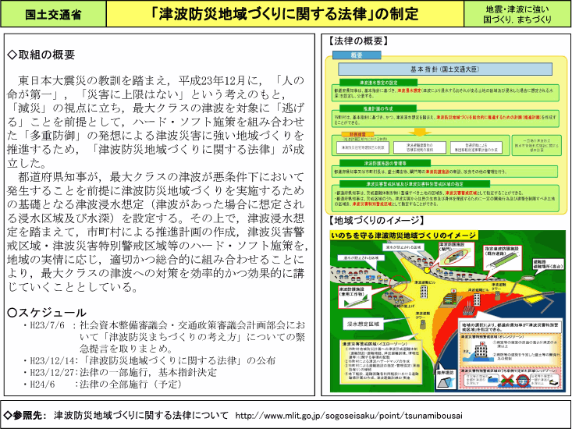Select the ◇取組の概要 heading
This screenshot has height=429, width=572.
point(41,55)
